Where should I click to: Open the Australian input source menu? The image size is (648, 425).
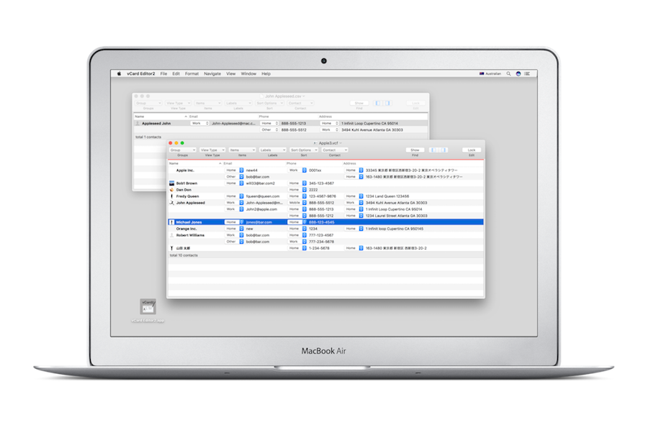tap(490, 74)
